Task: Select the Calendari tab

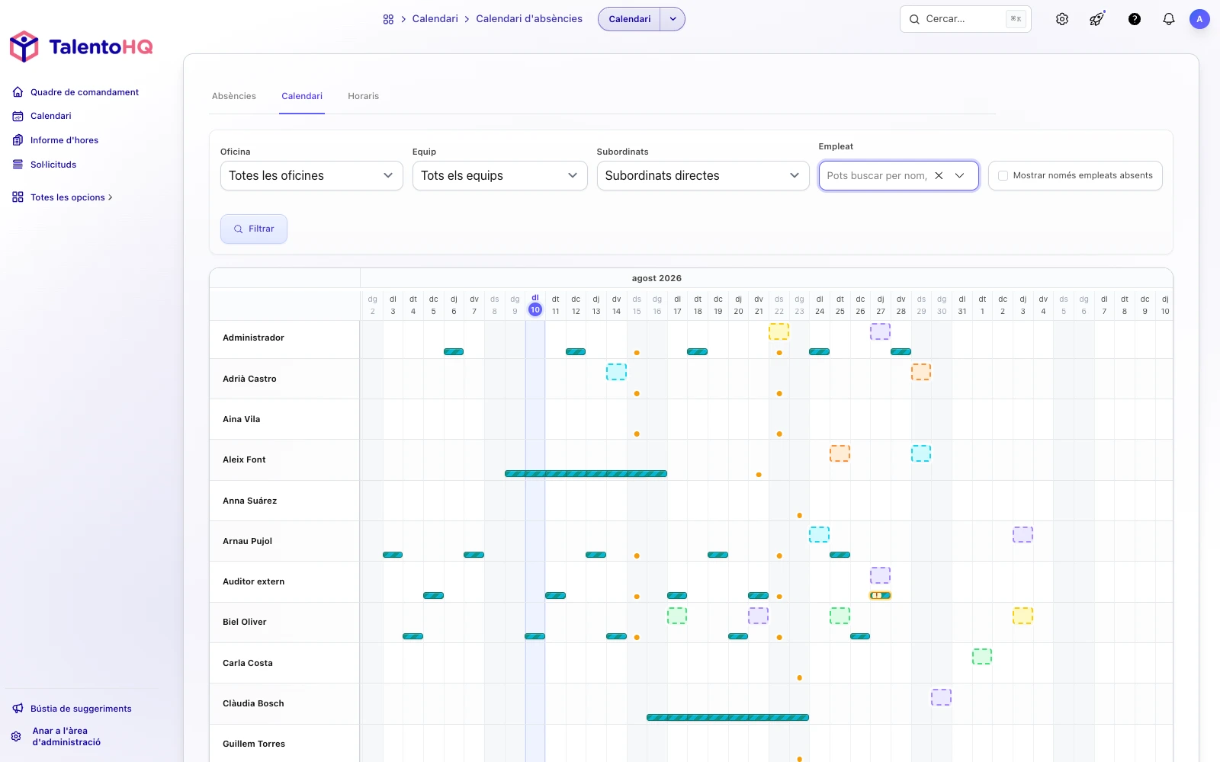Action: [x=302, y=96]
